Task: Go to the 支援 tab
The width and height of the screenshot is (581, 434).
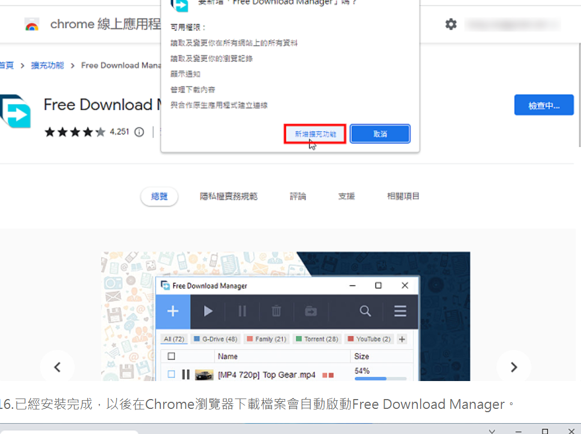Action: point(346,197)
